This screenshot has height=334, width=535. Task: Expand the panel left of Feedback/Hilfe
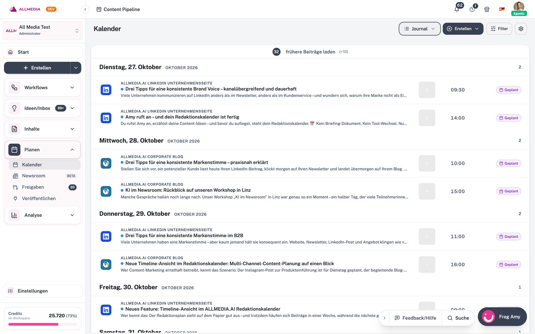pos(385,318)
